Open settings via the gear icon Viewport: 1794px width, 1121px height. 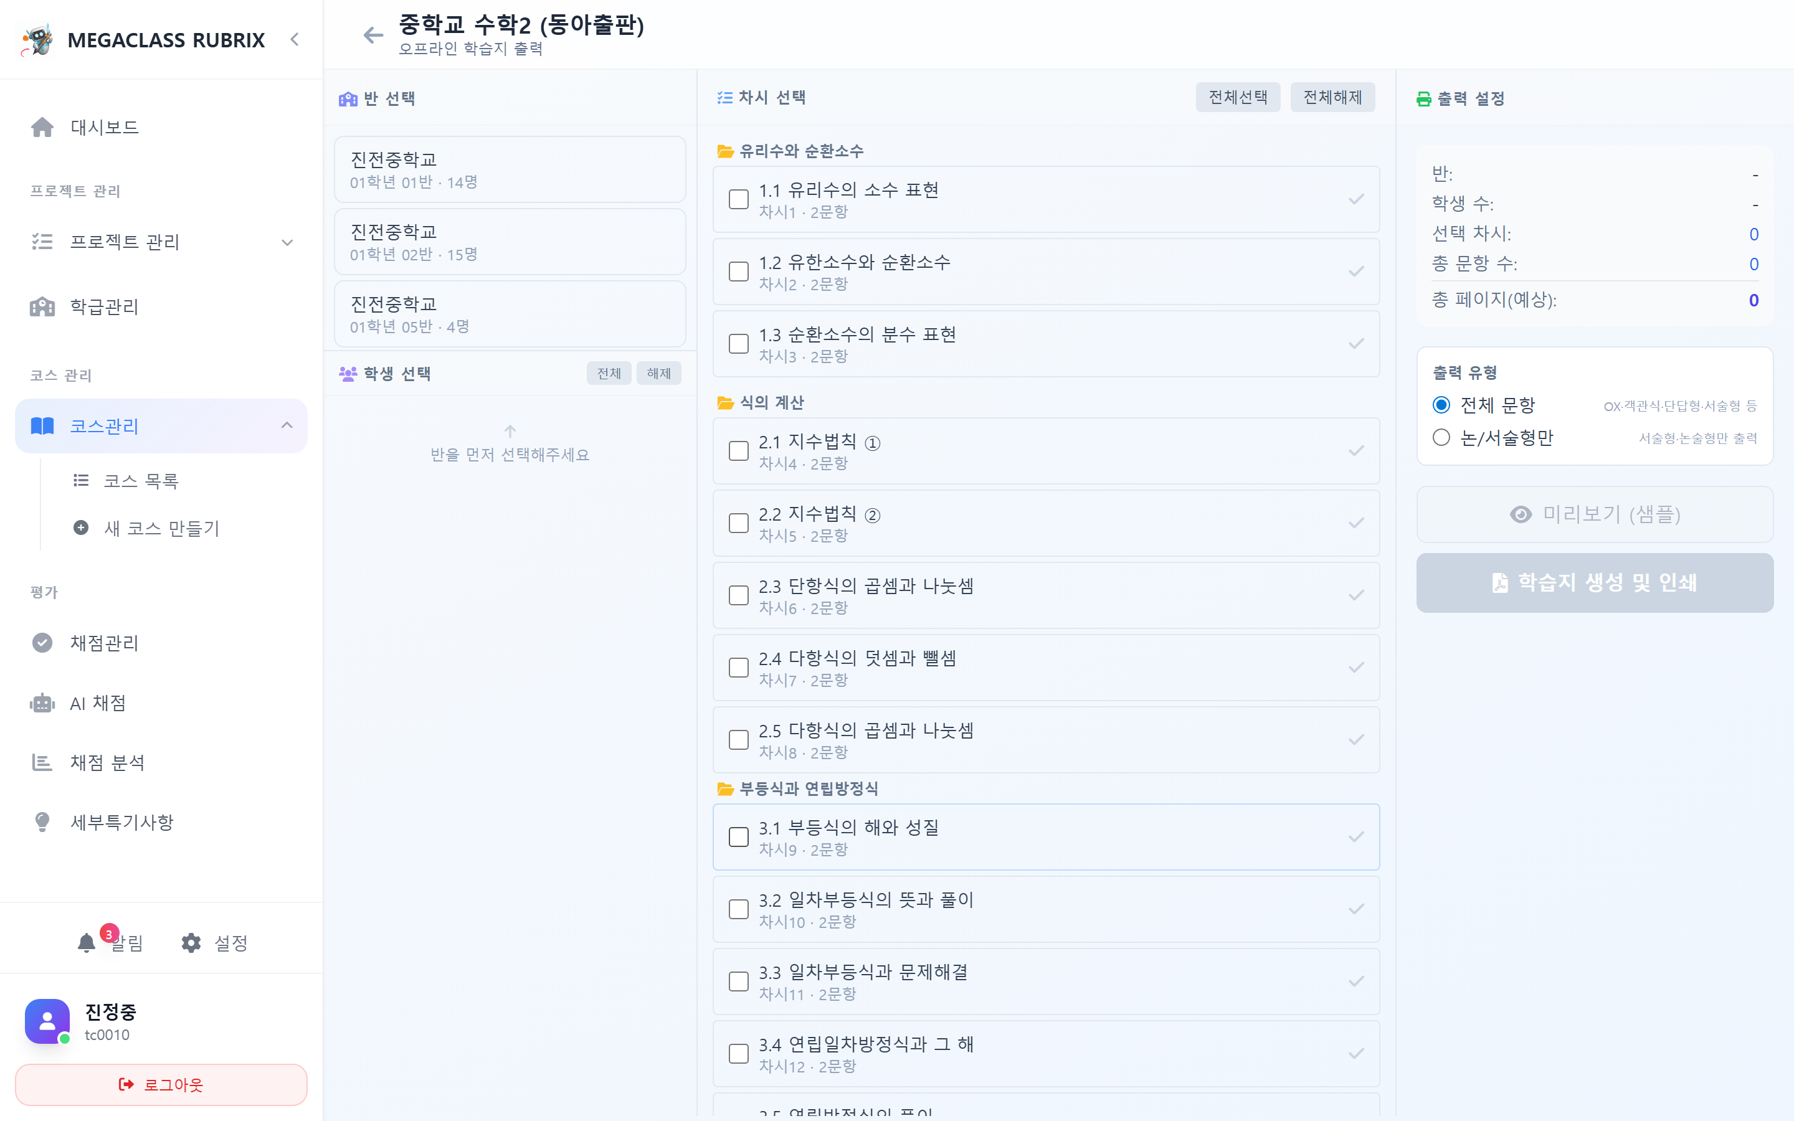point(191,942)
